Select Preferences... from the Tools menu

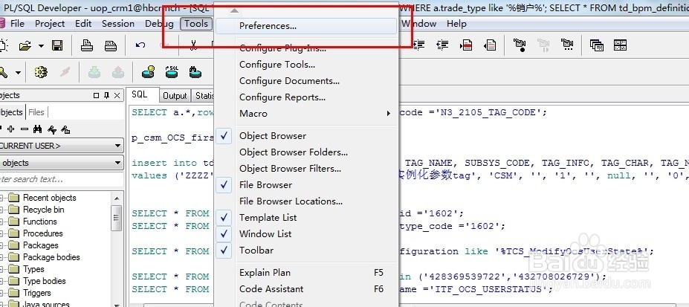coord(305,26)
